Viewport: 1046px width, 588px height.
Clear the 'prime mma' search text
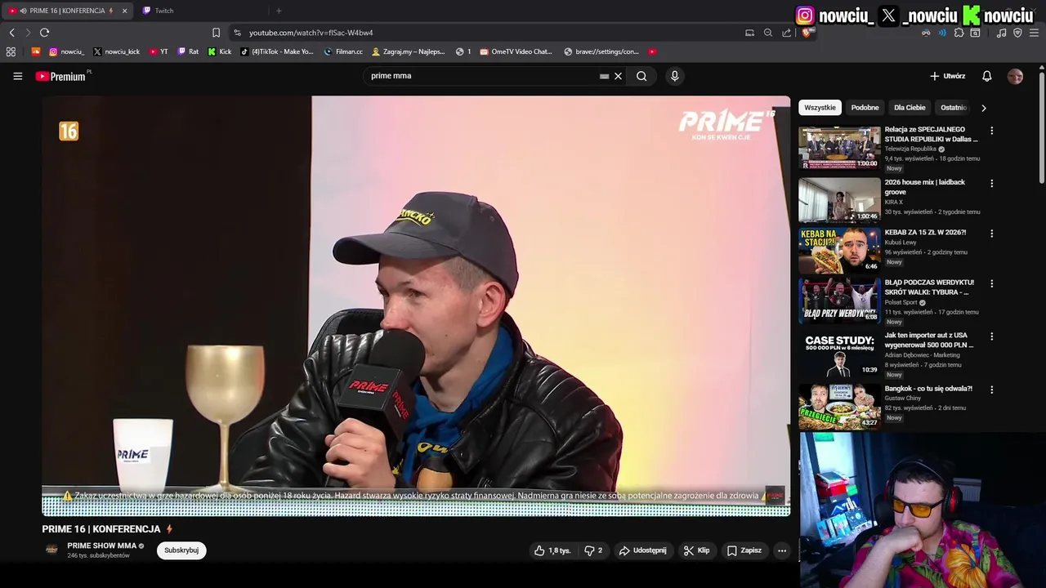point(618,76)
